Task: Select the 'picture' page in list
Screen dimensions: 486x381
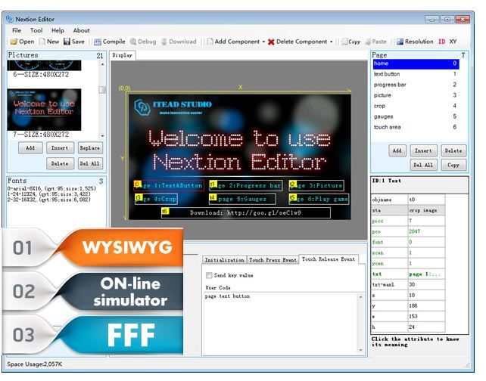Action: tap(416, 95)
